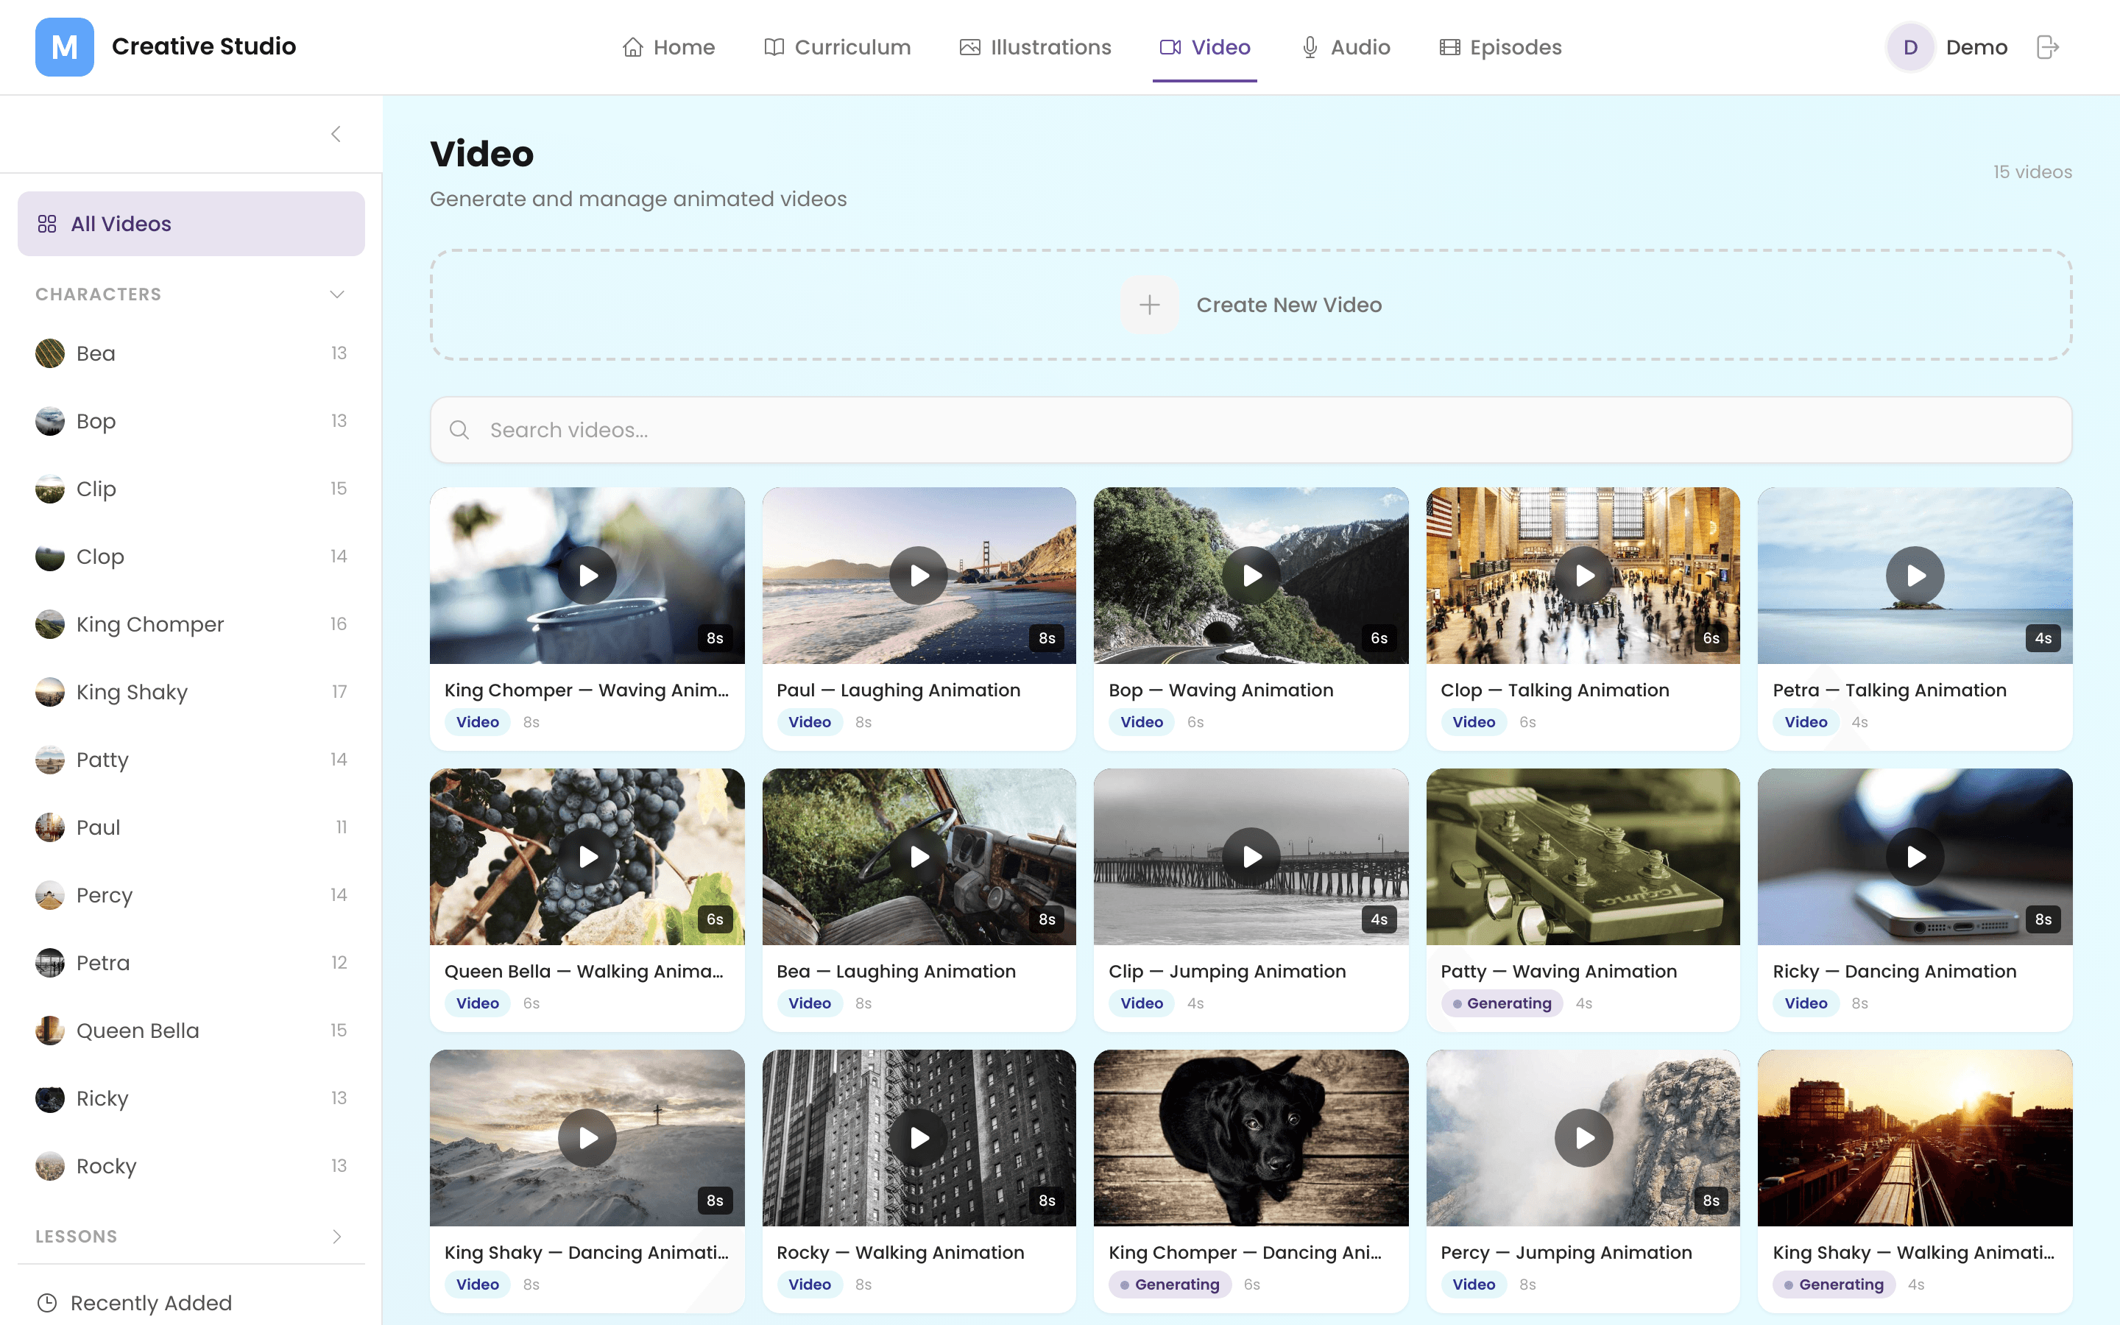Collapse the Characters section
Screen dimensions: 2120x1325
coord(336,294)
